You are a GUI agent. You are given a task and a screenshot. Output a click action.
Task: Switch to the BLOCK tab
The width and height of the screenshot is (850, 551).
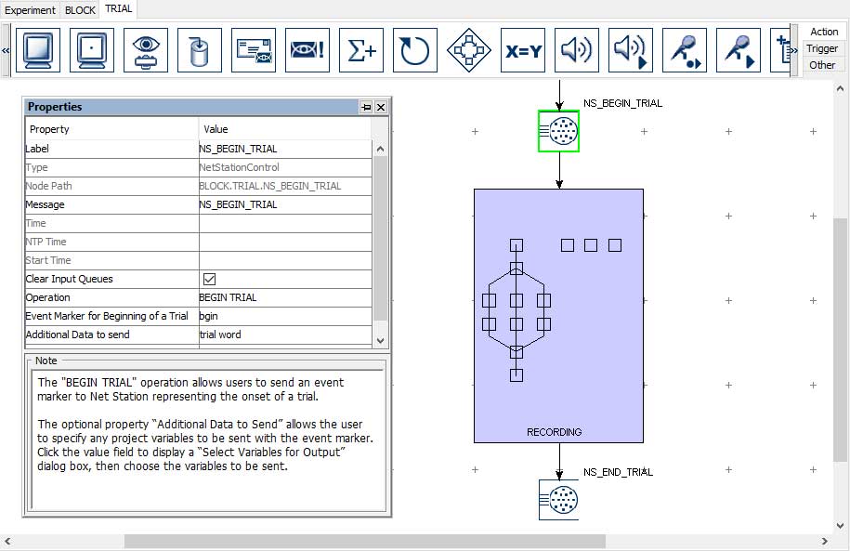(x=81, y=10)
